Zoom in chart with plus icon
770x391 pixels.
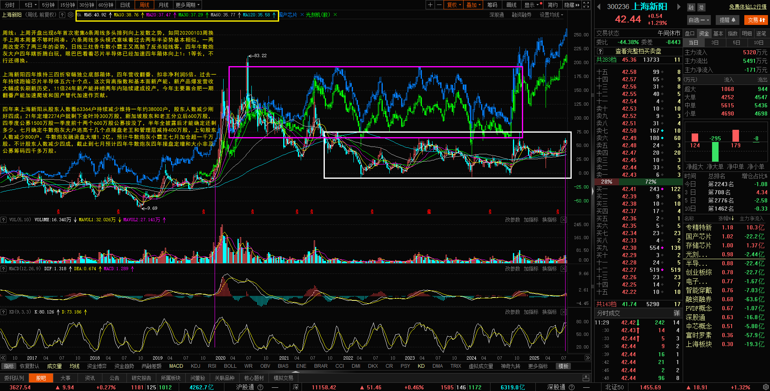tap(430, 5)
